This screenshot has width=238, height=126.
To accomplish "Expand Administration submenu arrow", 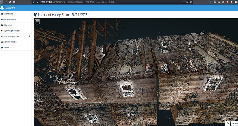I will pyautogui.click(x=29, y=42).
